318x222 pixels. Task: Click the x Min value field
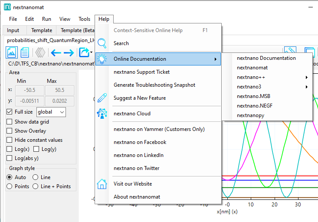(28, 90)
